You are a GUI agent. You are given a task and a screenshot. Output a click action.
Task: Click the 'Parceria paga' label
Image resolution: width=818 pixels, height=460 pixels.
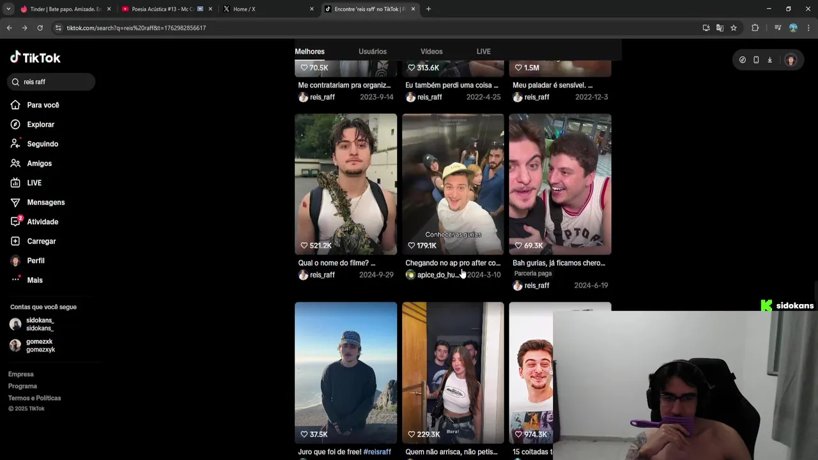(532, 273)
